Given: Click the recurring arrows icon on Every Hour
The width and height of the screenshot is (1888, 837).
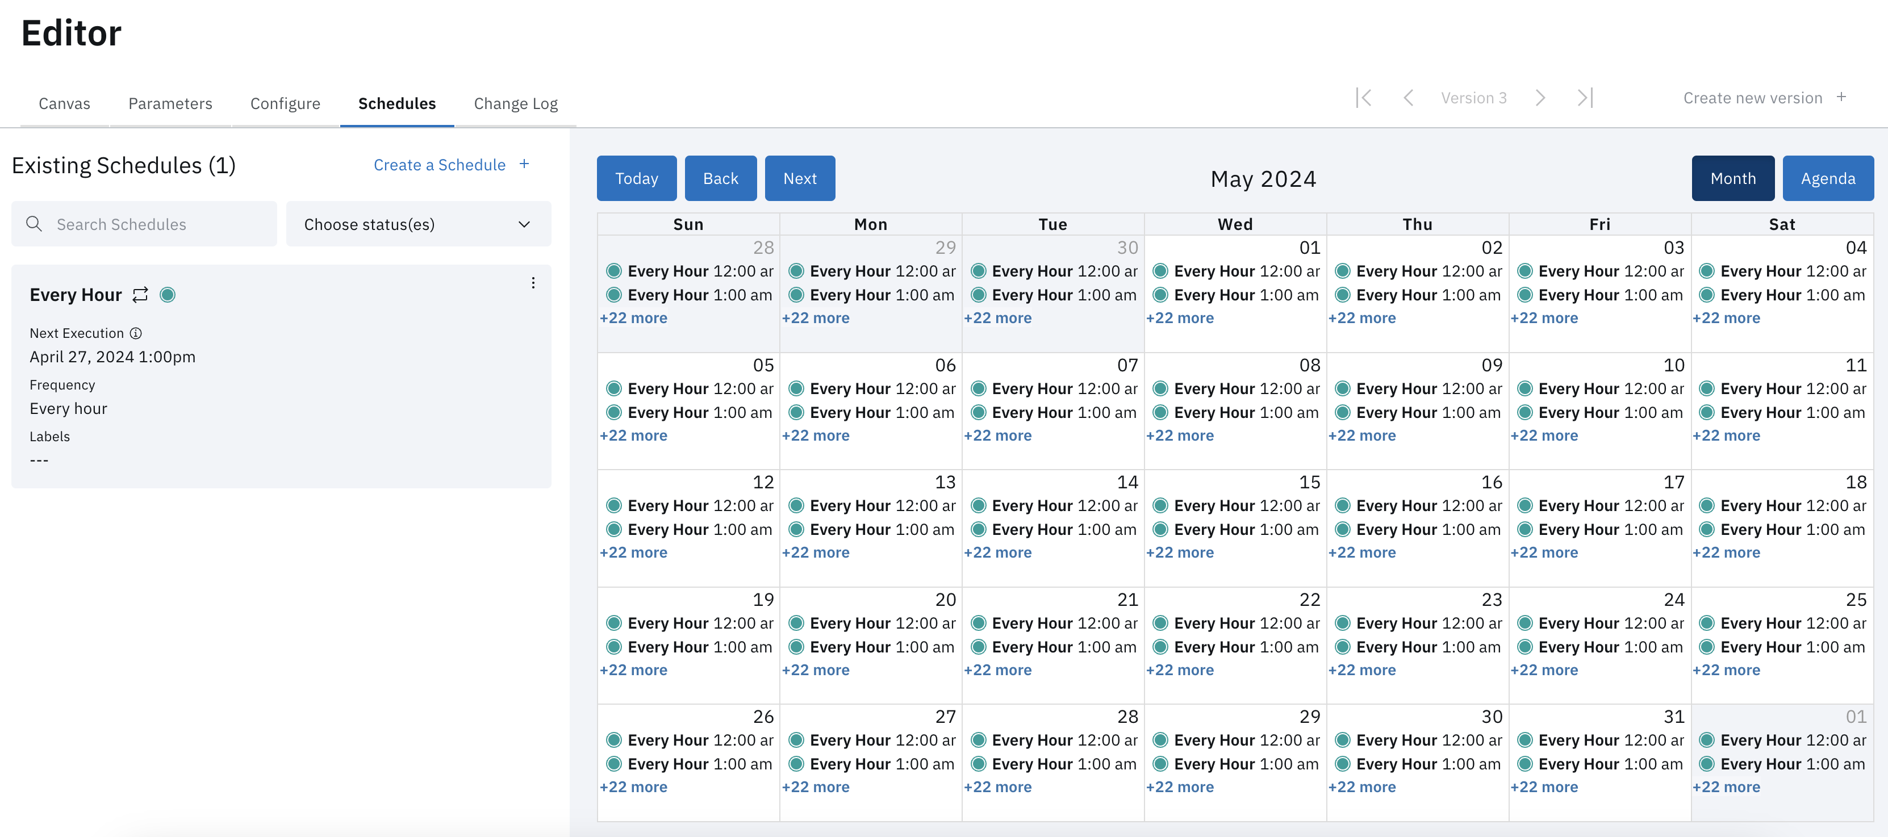Looking at the screenshot, I should coord(140,295).
